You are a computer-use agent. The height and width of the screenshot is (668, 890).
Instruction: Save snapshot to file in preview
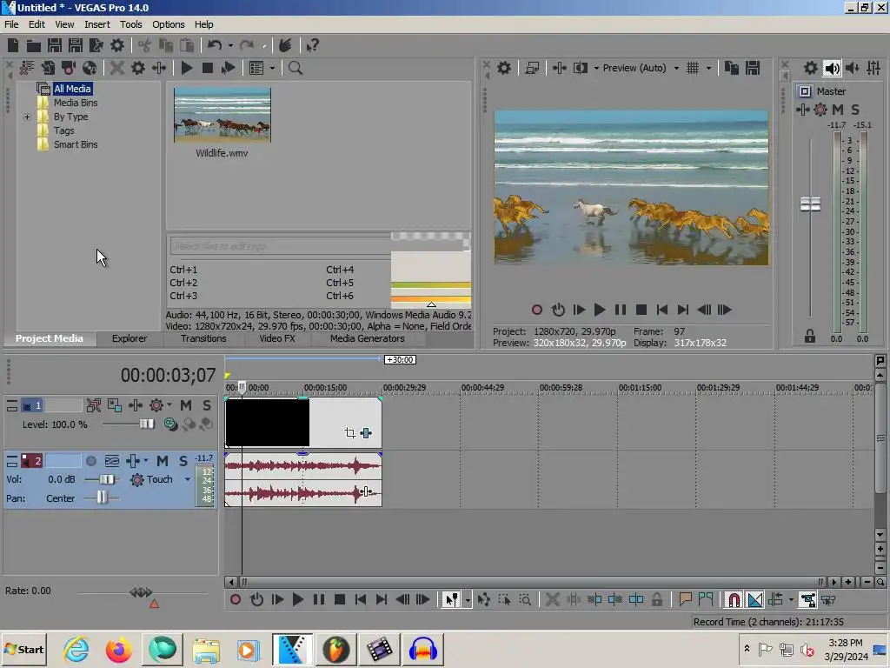pos(753,68)
